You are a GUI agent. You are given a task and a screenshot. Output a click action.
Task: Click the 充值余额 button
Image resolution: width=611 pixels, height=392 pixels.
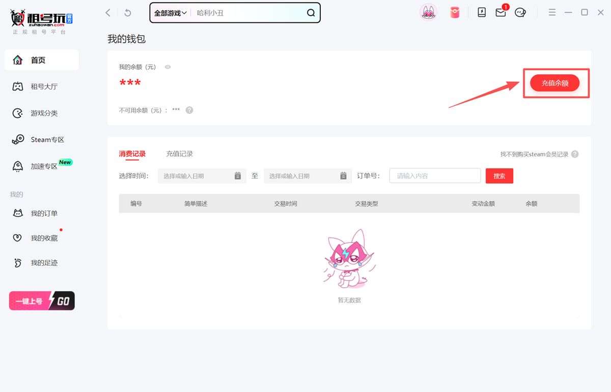click(x=554, y=83)
